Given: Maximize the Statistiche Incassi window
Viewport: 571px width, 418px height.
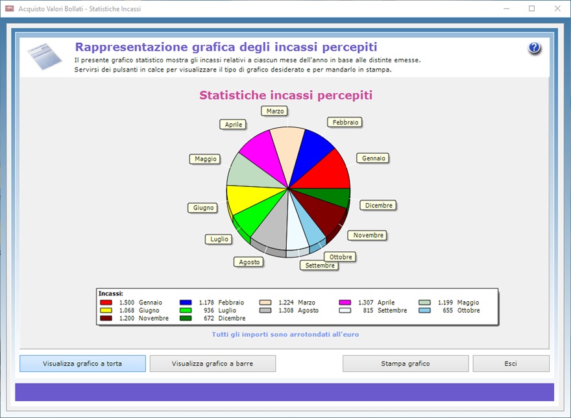Looking at the screenshot, I should tap(531, 8).
